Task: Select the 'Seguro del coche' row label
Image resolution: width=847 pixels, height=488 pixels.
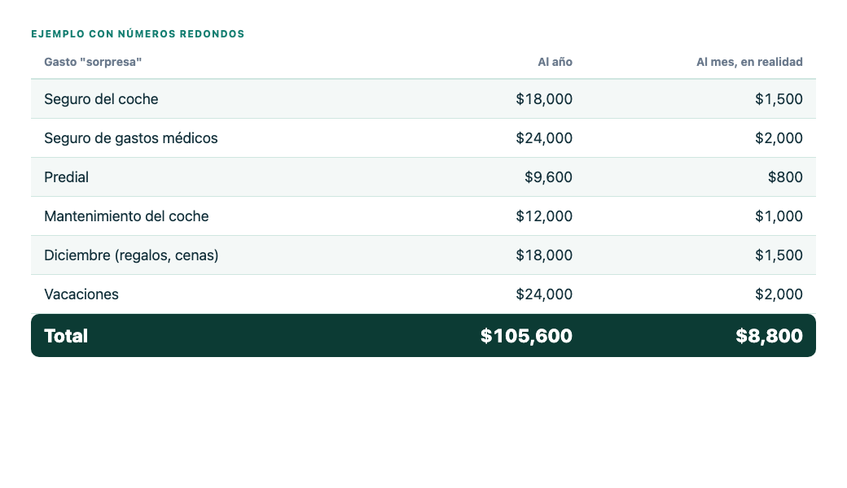Action: click(x=101, y=99)
